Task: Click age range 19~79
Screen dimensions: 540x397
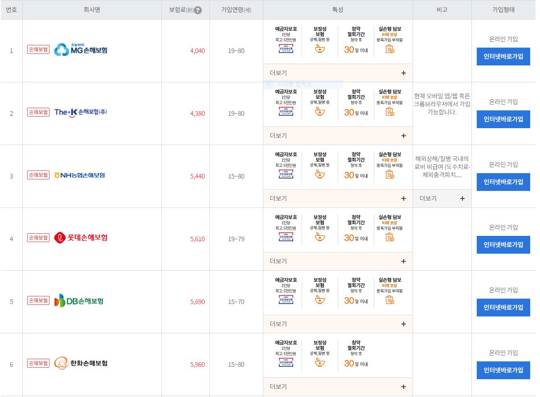Action: coord(236,239)
